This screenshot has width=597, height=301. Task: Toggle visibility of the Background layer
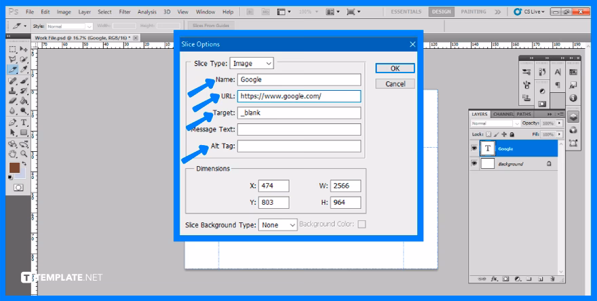pos(474,164)
